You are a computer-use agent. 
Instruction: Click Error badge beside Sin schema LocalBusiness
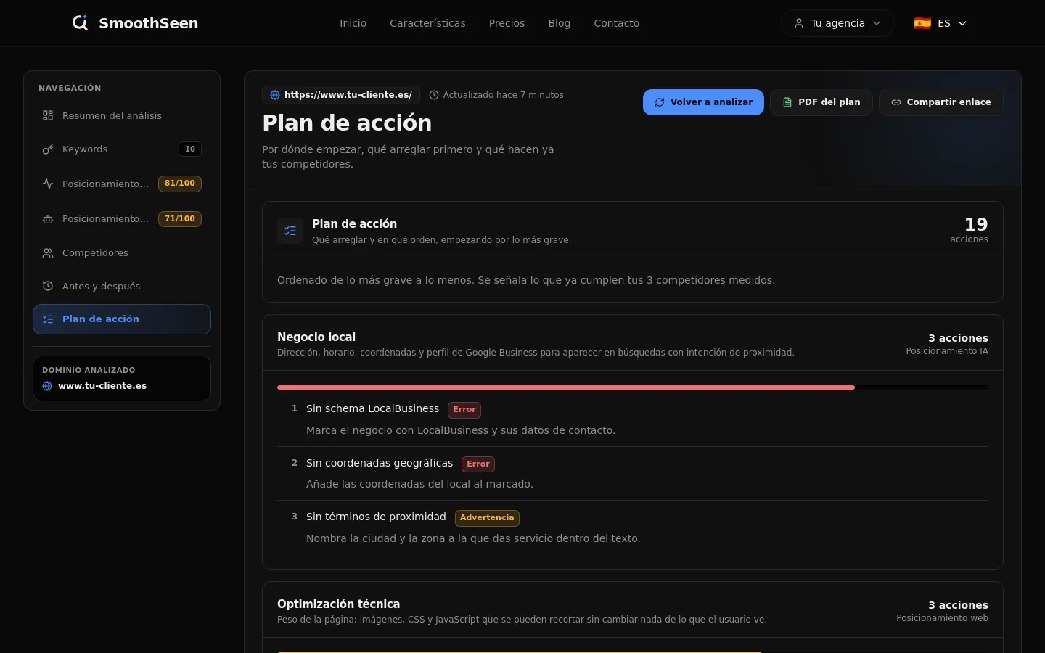click(464, 410)
